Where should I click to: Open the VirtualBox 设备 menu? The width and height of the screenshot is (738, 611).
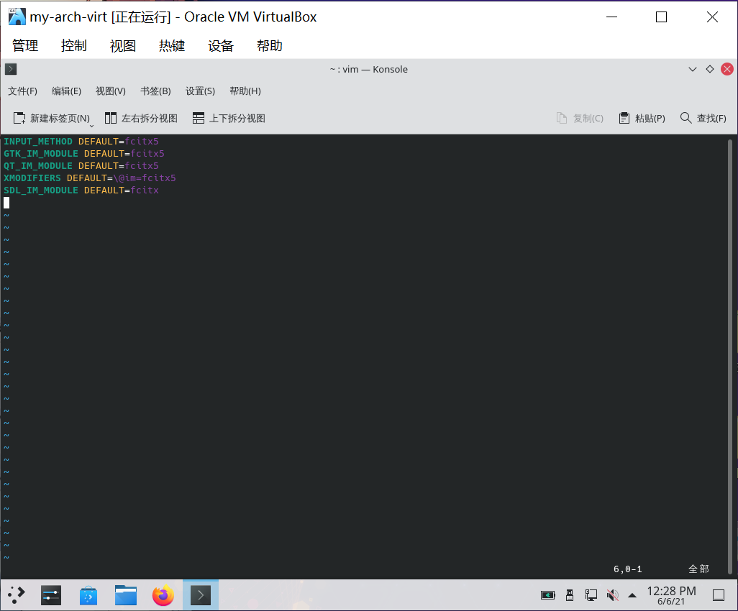[221, 45]
